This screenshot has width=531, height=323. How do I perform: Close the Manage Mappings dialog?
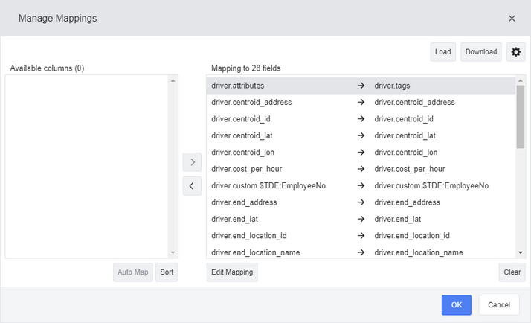point(512,19)
